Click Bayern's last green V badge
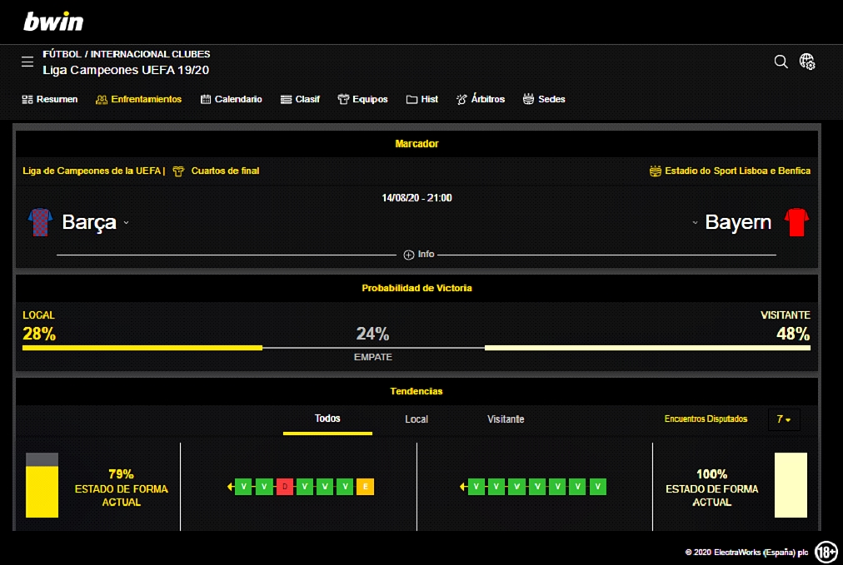This screenshot has height=565, width=843. click(598, 487)
